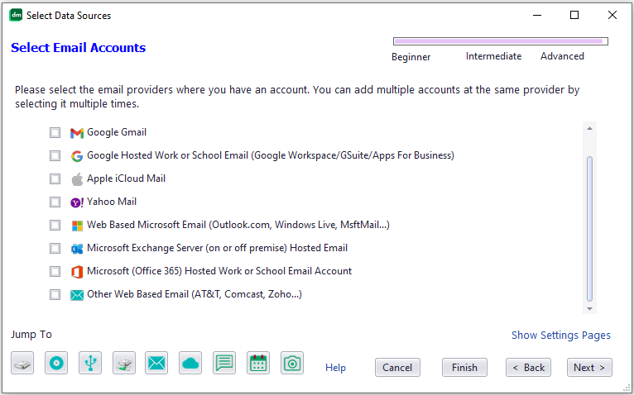Click Microsoft Exchange Server label text
Image resolution: width=634 pixels, height=395 pixels.
217,248
